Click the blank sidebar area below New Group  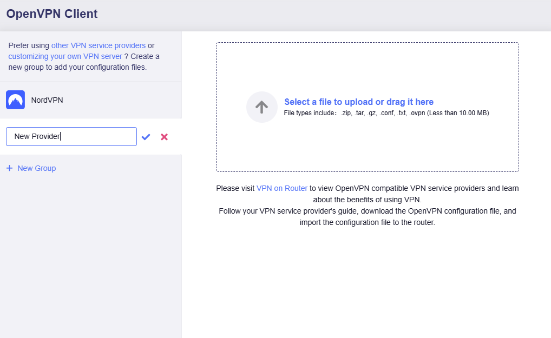[90, 254]
